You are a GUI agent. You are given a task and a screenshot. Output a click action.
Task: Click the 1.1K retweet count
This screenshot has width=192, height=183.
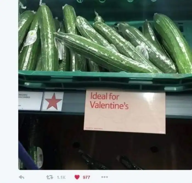[61, 177]
